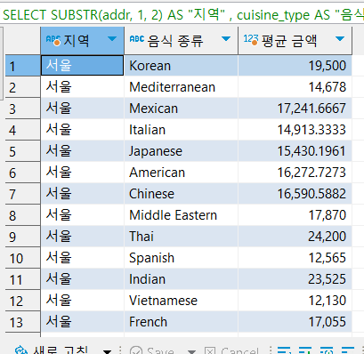Select the 음식 종류 column header
Screen dimensions: 364x354
pos(182,41)
